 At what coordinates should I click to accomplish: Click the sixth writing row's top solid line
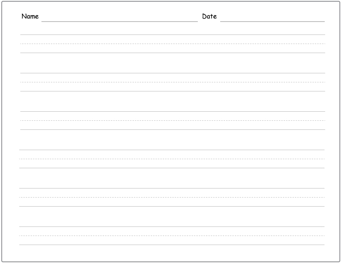(x=172, y=227)
